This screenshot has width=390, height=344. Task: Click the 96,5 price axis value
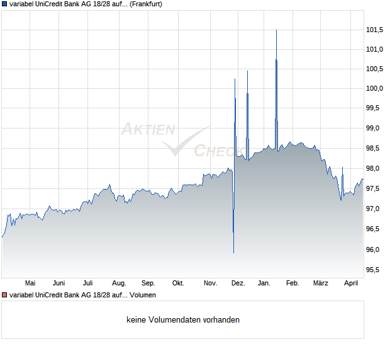pyautogui.click(x=372, y=229)
